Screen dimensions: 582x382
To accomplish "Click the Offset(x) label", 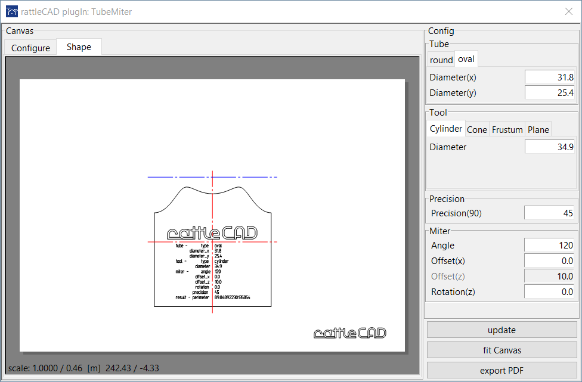I will pyautogui.click(x=448, y=261).
